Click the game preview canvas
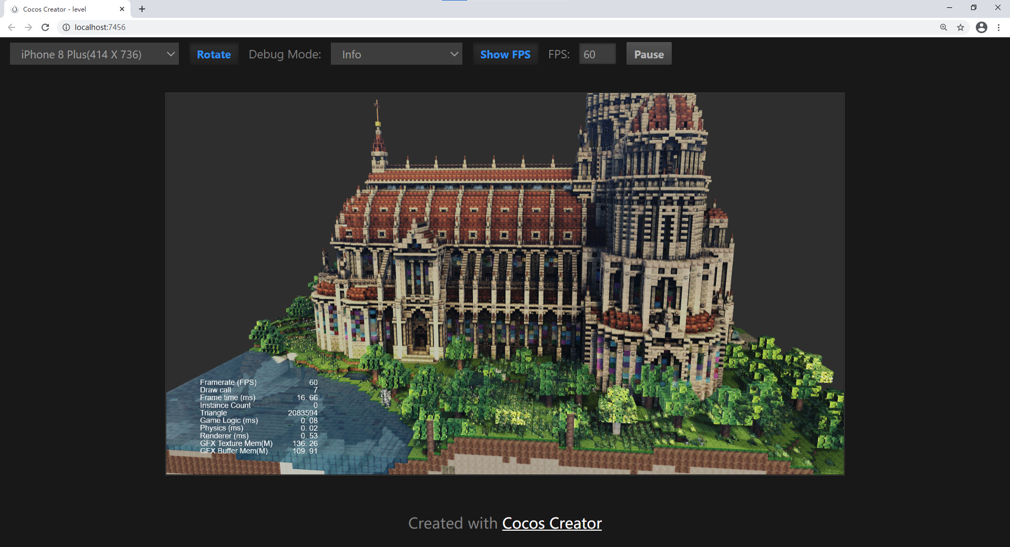This screenshot has width=1010, height=547. 505,284
